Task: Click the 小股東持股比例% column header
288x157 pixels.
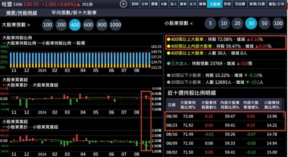Action: click(x=272, y=105)
